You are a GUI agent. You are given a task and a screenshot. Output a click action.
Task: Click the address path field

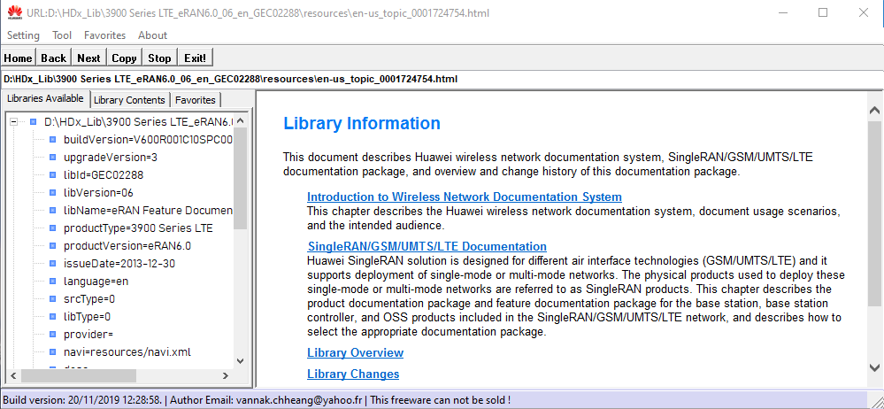tap(442, 79)
